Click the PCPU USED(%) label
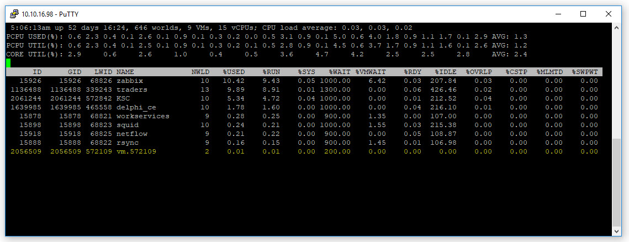 click(33, 36)
